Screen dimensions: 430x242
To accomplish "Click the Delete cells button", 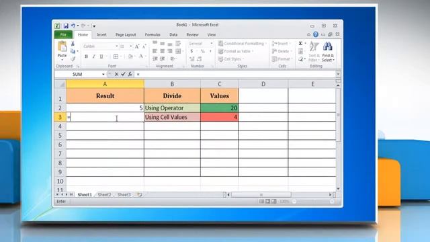I will click(282, 51).
